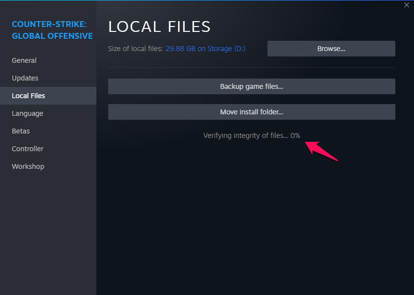Select the Local Files tab
This screenshot has height=295, width=414.
(48, 96)
